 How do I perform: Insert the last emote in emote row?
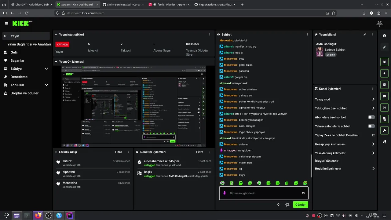305,183
